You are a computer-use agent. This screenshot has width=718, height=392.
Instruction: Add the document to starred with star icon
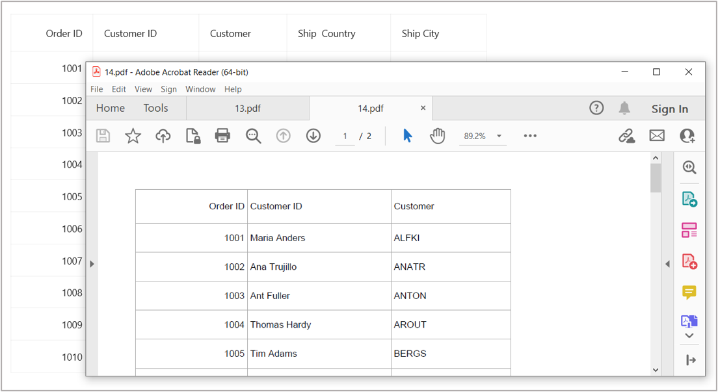coord(133,136)
